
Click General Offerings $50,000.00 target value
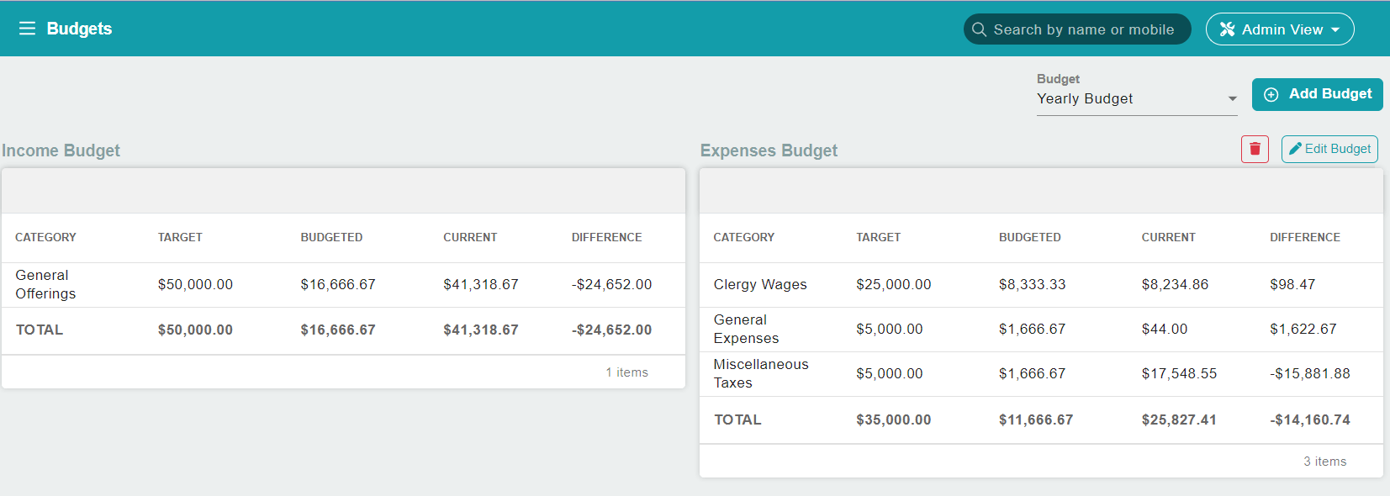[195, 285]
